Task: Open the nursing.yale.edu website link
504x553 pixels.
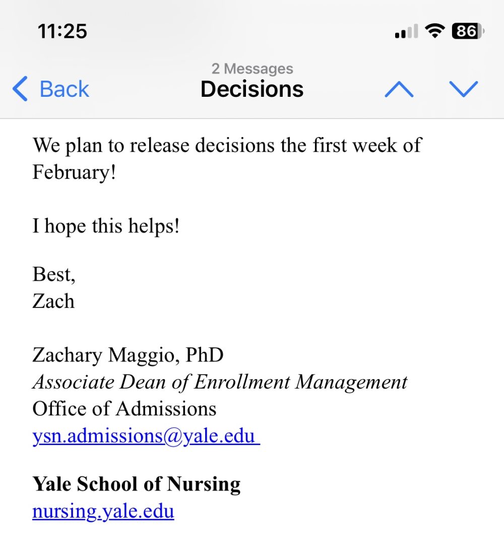Action: [103, 511]
